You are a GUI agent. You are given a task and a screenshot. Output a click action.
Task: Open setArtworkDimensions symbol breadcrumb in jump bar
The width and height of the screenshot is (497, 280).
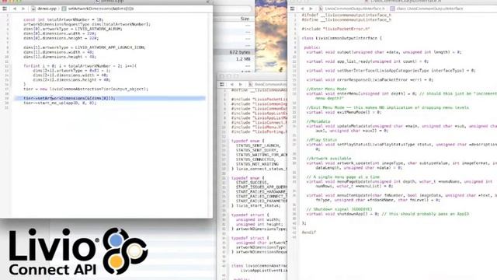click(x=98, y=9)
